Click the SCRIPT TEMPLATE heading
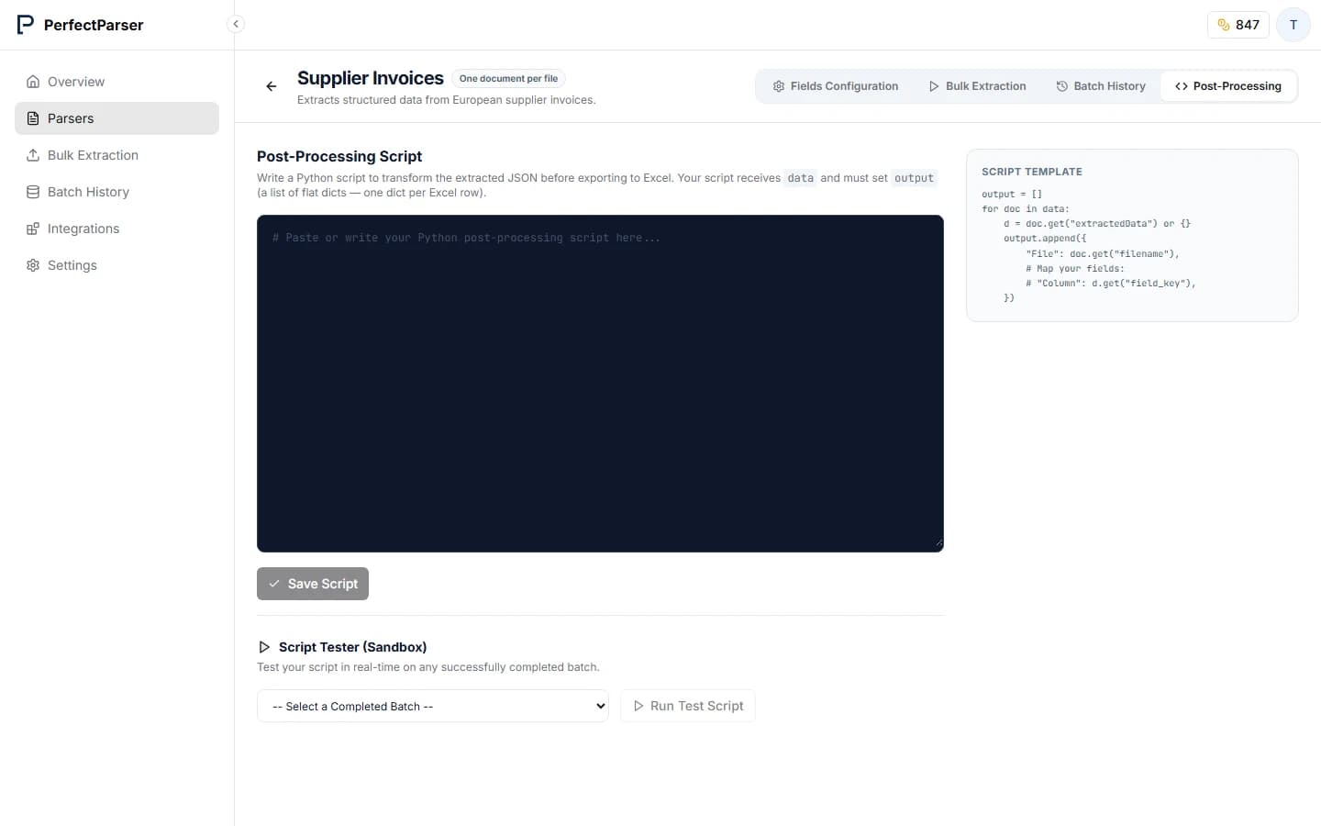1321x826 pixels. click(1032, 172)
